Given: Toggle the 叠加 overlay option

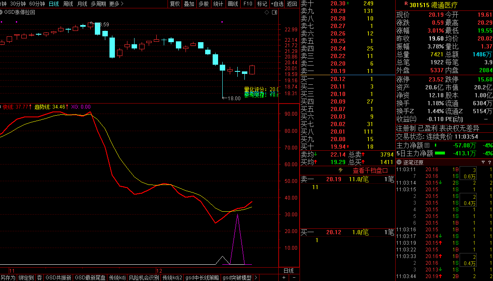Looking at the screenshot, I should [x=189, y=4].
